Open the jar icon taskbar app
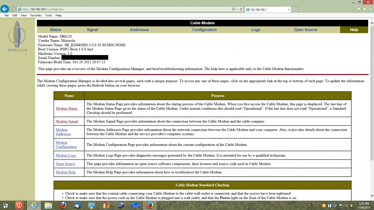 coord(106,206)
